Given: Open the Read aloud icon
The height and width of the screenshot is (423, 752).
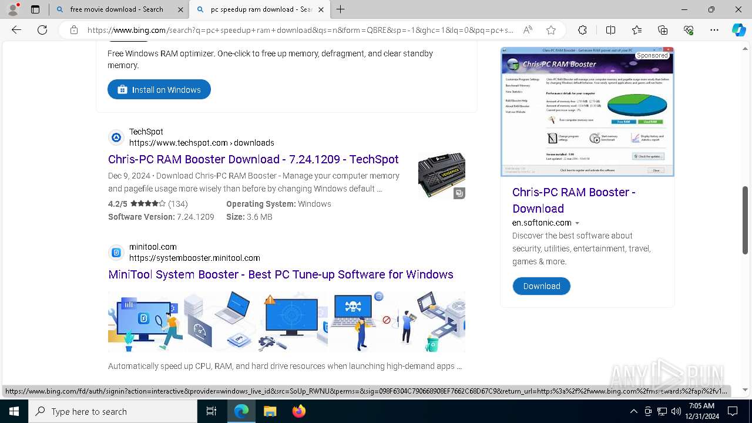Looking at the screenshot, I should pyautogui.click(x=528, y=30).
